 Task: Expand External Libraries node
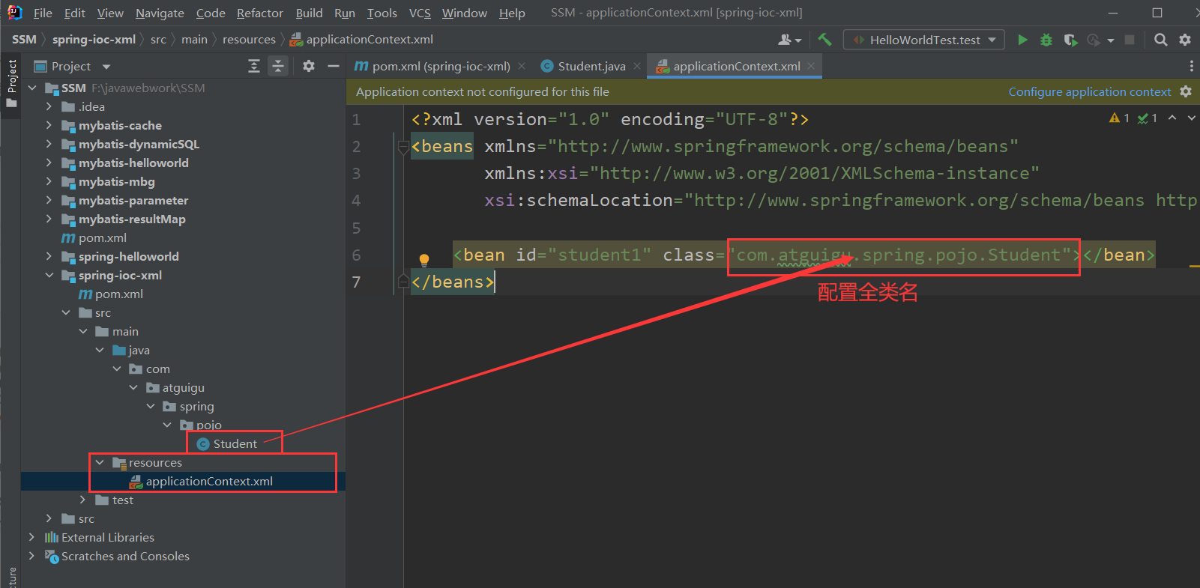31,537
